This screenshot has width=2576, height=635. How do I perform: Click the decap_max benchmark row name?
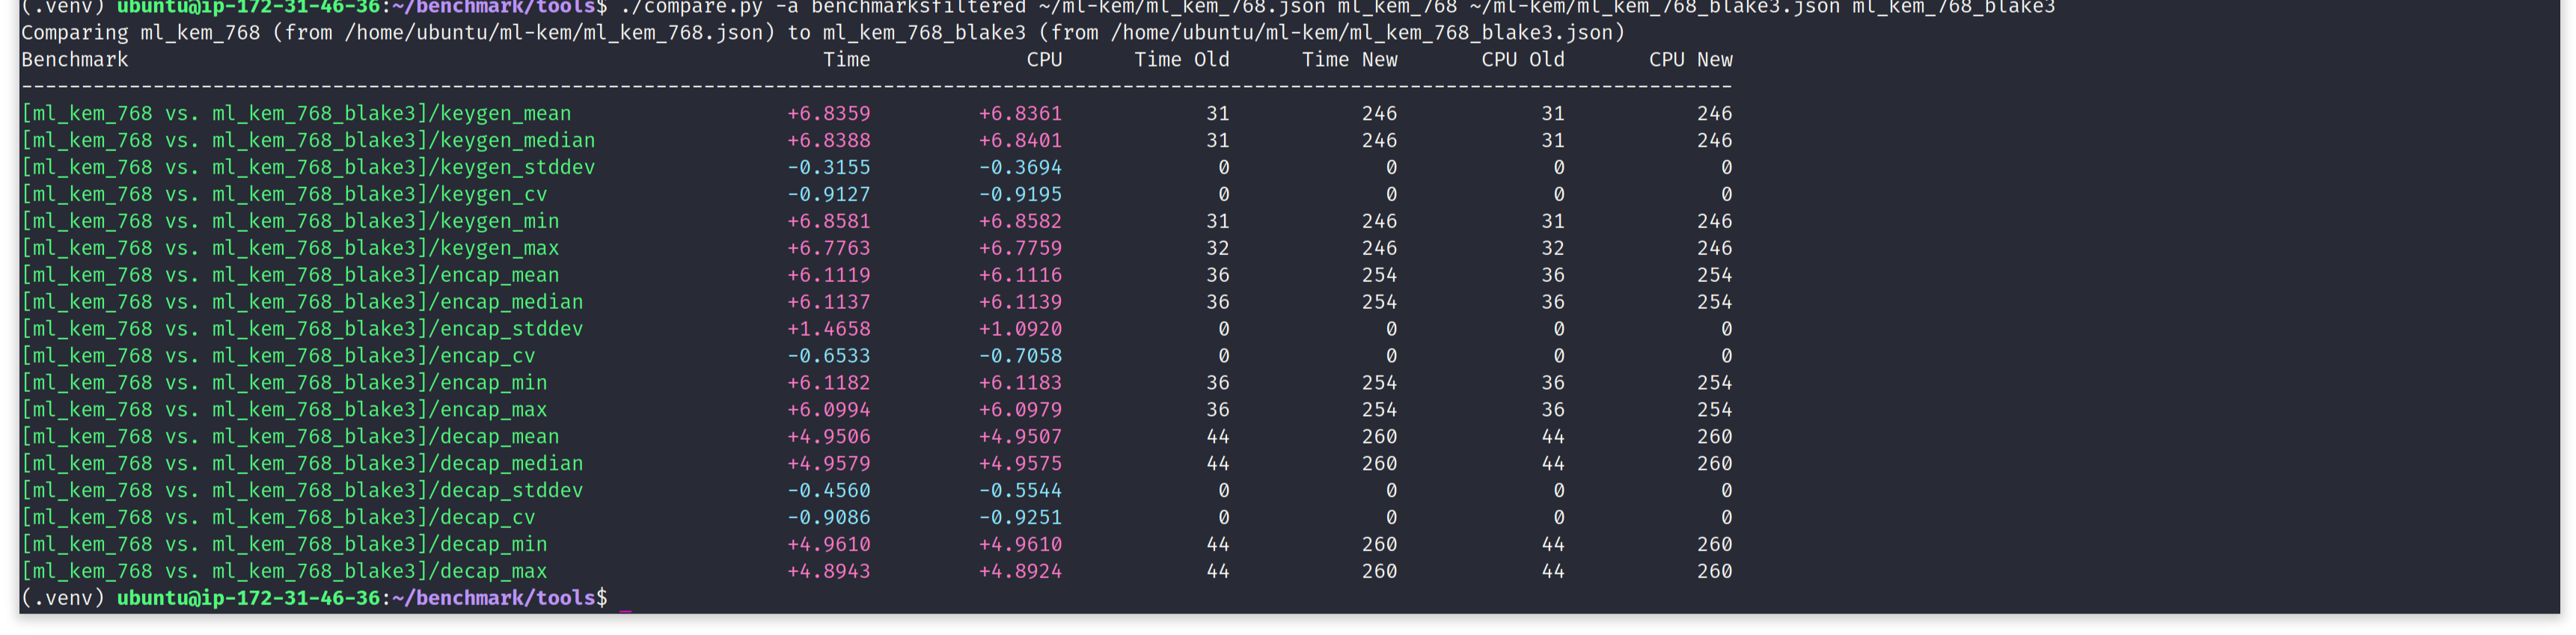(x=284, y=571)
